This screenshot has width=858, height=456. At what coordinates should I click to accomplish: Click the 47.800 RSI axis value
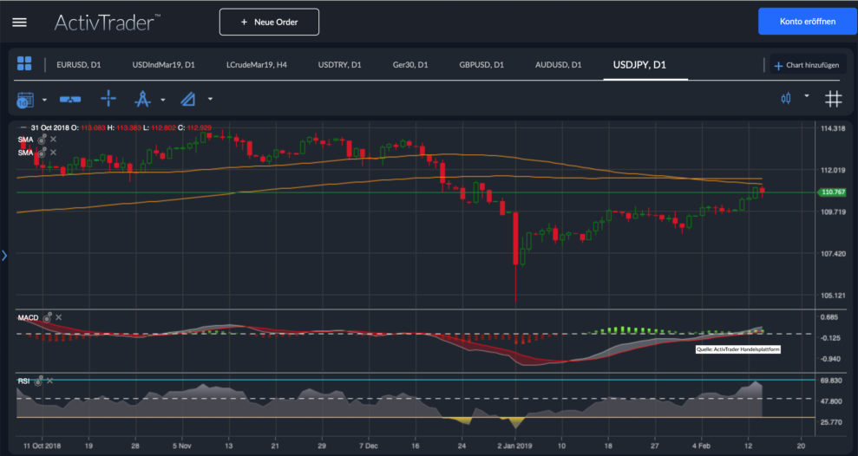point(831,401)
